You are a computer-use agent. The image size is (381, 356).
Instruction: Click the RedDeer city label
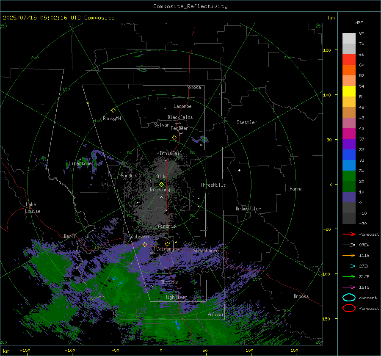pyautogui.click(x=179, y=128)
